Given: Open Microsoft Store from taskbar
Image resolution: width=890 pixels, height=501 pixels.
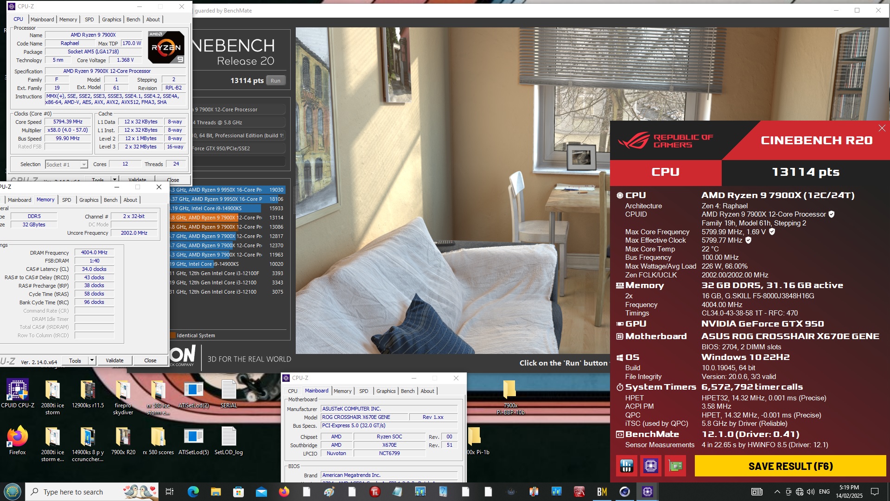Looking at the screenshot, I should [x=239, y=492].
